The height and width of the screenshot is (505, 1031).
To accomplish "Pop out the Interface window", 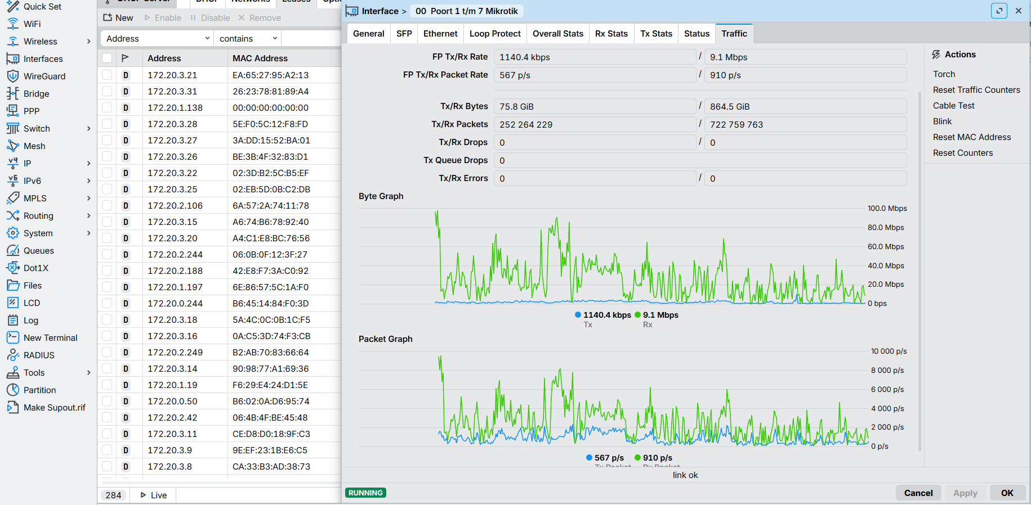I will [x=999, y=11].
